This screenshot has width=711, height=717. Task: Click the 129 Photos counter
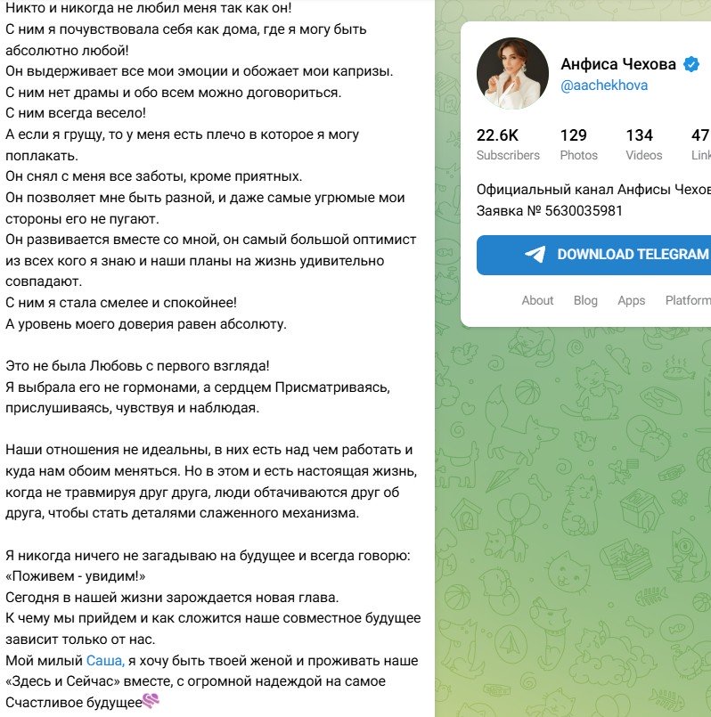click(x=579, y=145)
